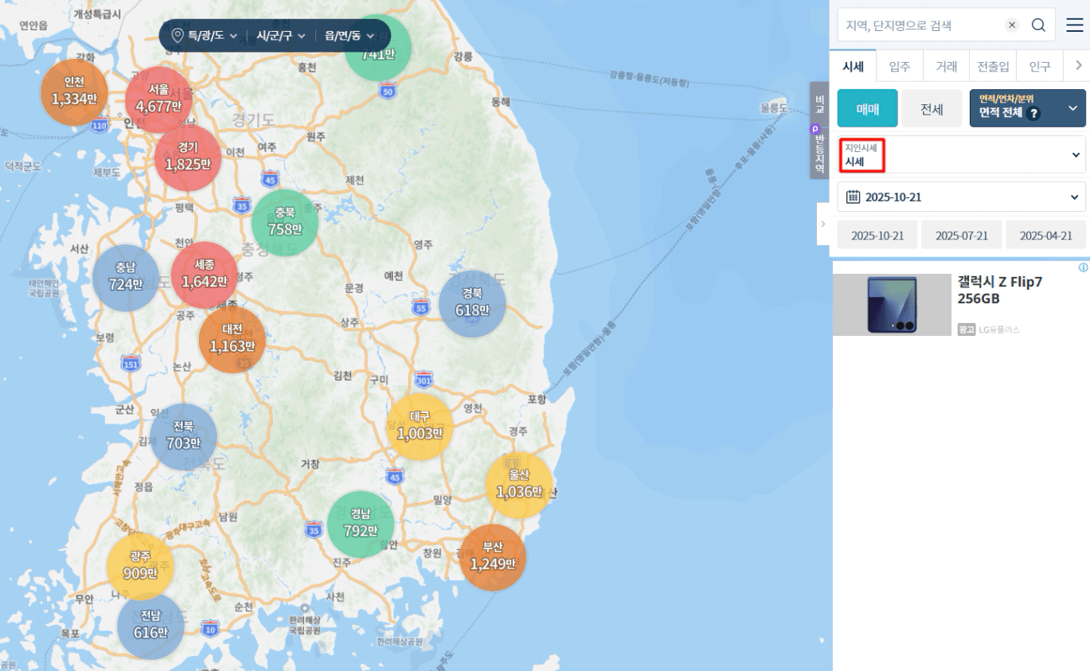Click the region search input field
The image size is (1090, 671).
(x=920, y=25)
